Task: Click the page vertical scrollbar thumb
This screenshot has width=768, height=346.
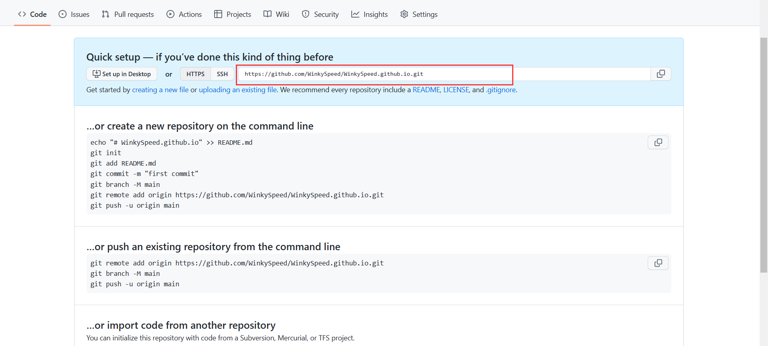Action: (x=764, y=155)
